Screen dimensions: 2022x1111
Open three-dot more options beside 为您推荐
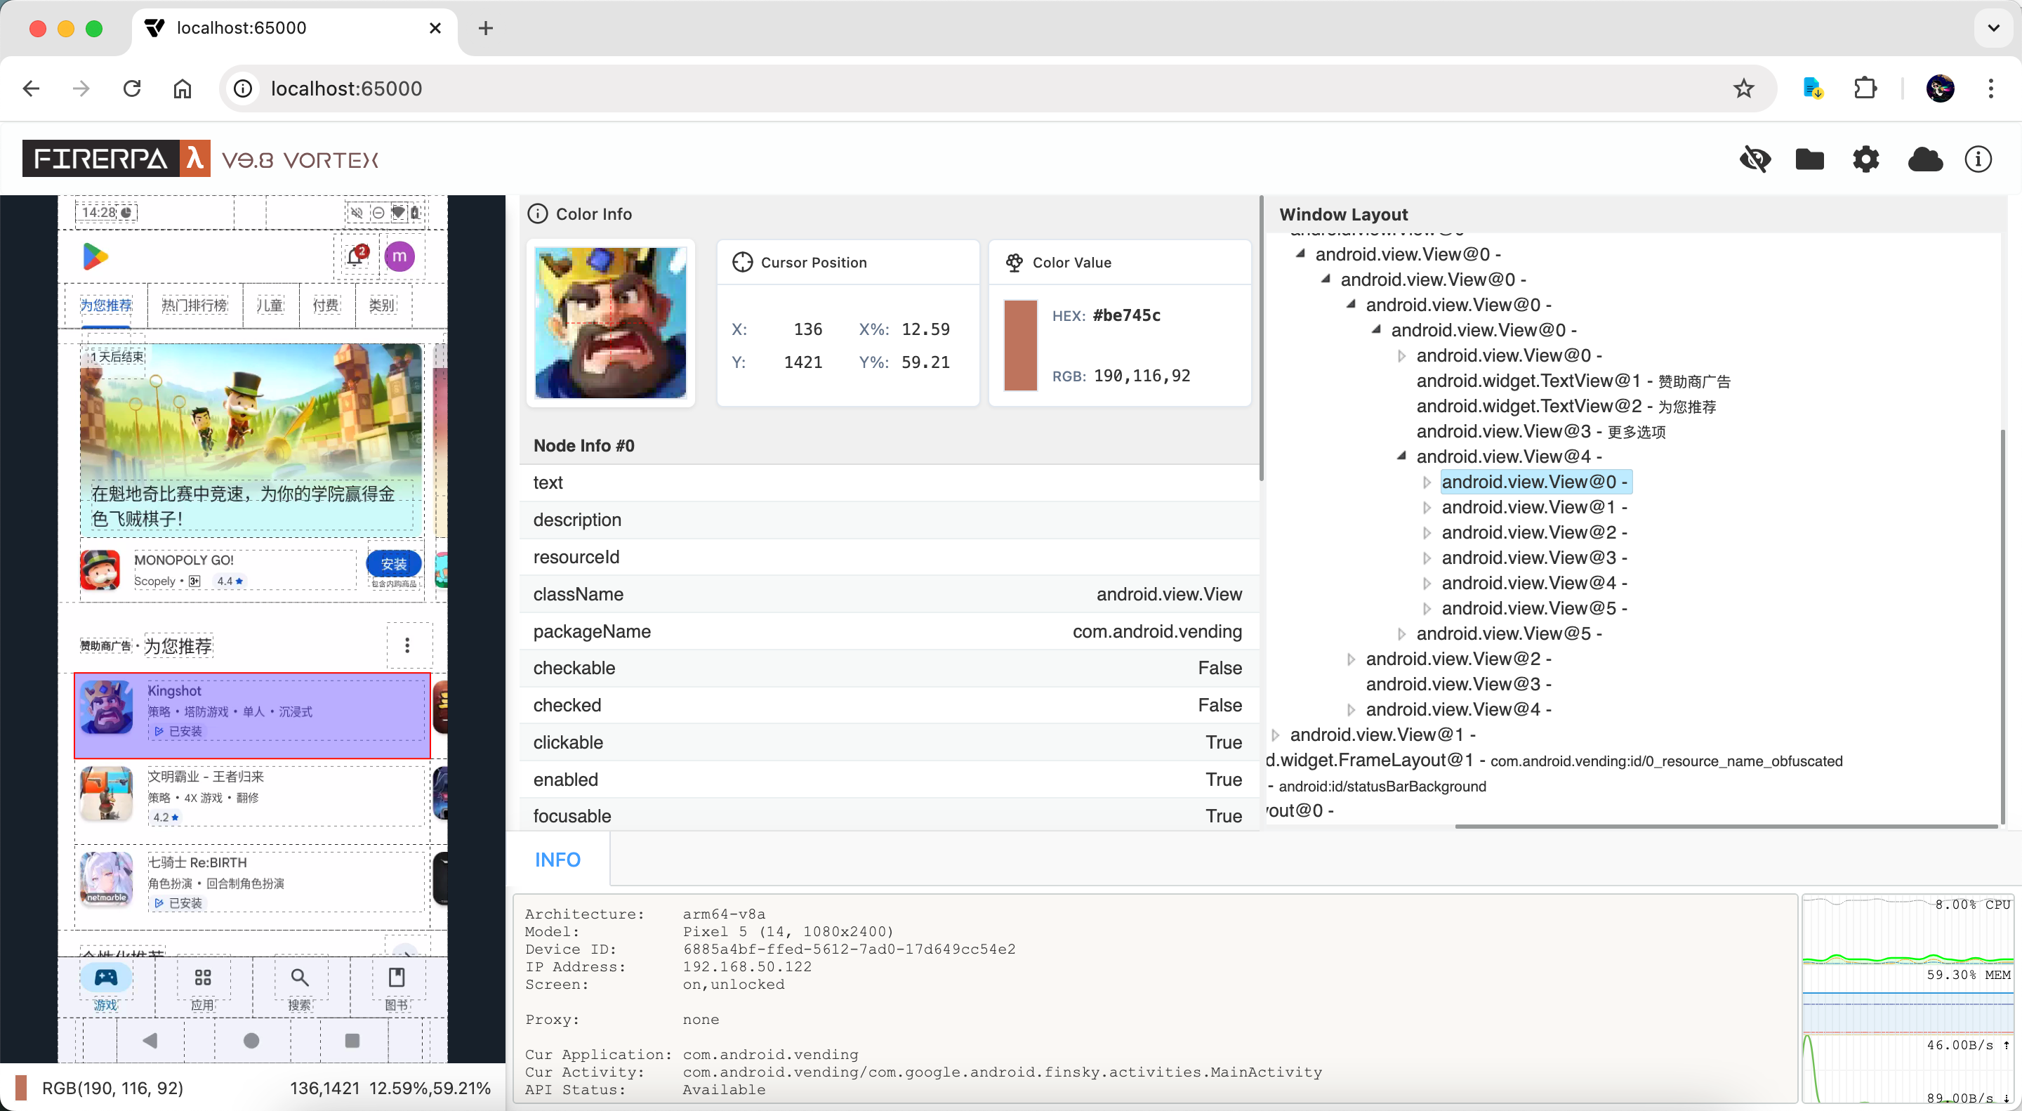pos(407,645)
